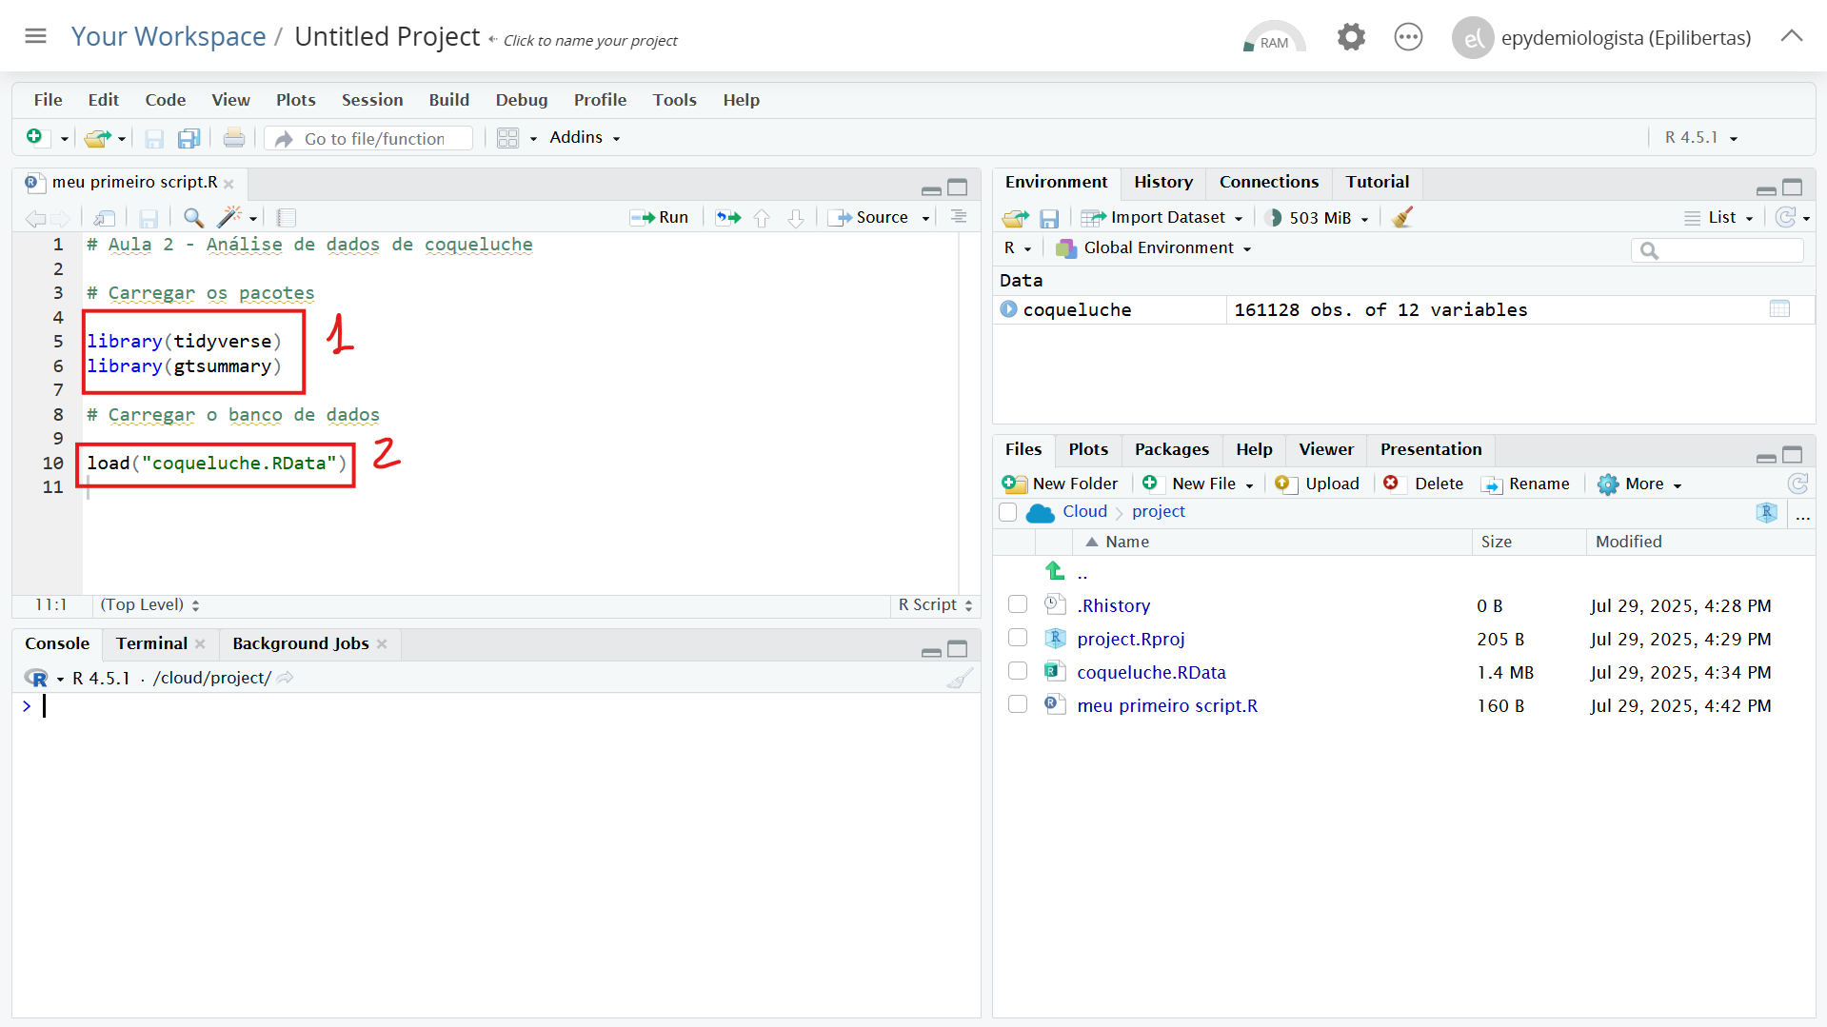Click the settings gear icon in header
1827x1027 pixels.
pos(1350,38)
